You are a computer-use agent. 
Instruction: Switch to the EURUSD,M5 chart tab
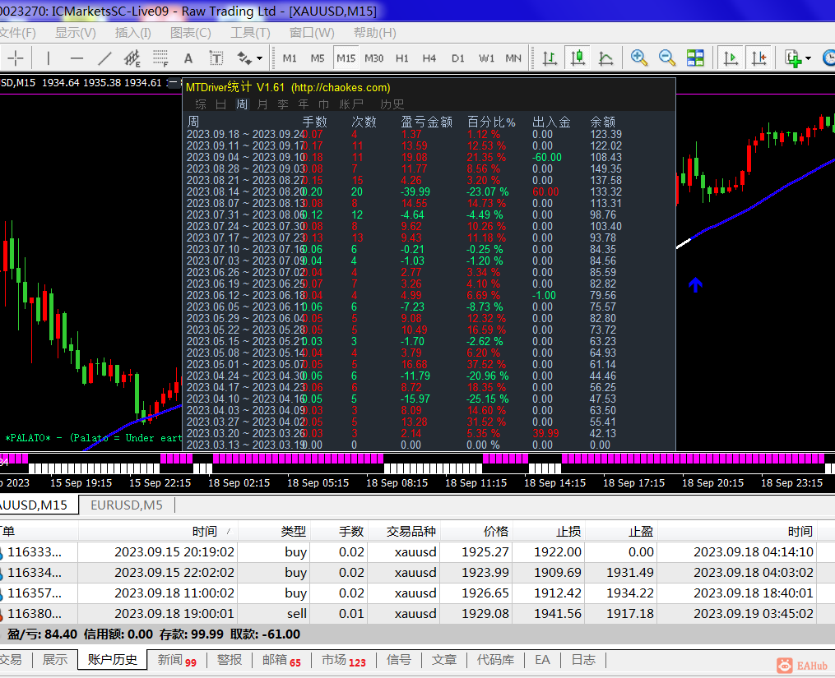coord(127,505)
